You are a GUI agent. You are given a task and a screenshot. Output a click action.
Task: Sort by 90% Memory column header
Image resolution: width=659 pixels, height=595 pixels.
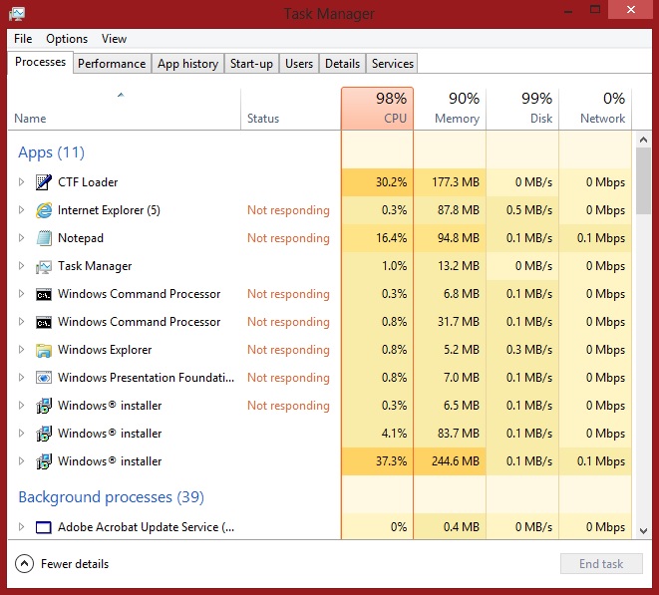click(x=450, y=109)
